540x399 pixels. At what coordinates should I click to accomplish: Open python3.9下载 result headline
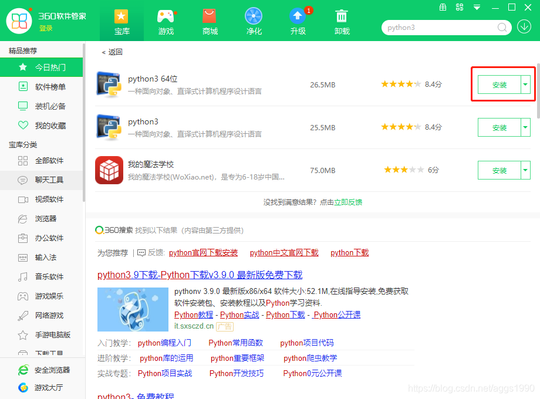click(200, 275)
